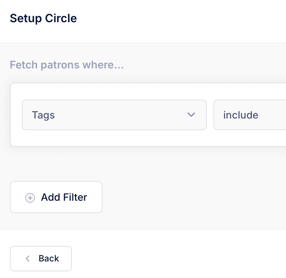Click the plus circle icon in Add Filter
This screenshot has height=278, width=286.
point(30,198)
